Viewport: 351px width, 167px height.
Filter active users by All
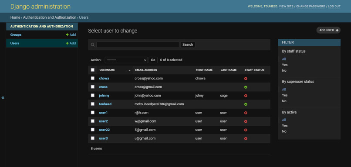click(284, 120)
